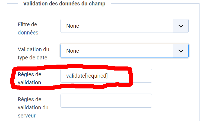
Task: Click "type de date" label line
Action: 32,58
